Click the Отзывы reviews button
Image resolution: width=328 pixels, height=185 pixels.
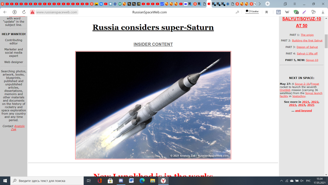(x=252, y=12)
